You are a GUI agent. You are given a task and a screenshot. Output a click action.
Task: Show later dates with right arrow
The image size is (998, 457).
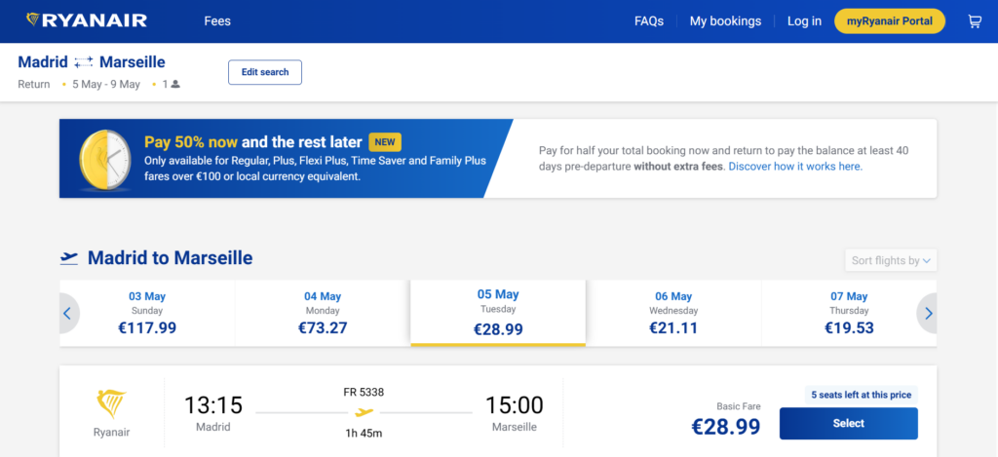pyautogui.click(x=928, y=314)
